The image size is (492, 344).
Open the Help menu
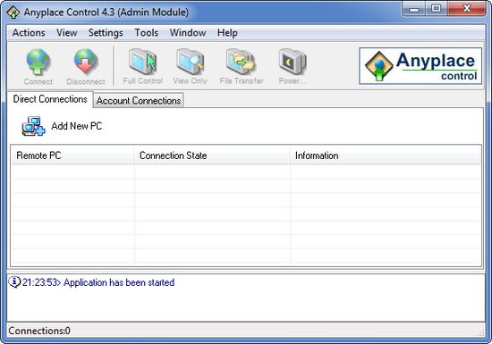coord(227,32)
